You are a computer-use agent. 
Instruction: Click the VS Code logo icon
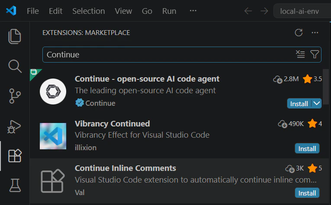pos(11,10)
